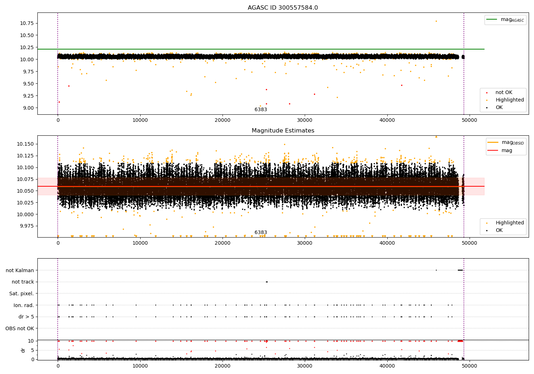The width and height of the screenshot is (534, 374).
Task: Select the 10.100 y-axis tick label
Action: (x=25, y=167)
